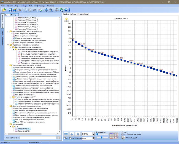Click Save As floppy with pencil icon

tap(15, 10)
